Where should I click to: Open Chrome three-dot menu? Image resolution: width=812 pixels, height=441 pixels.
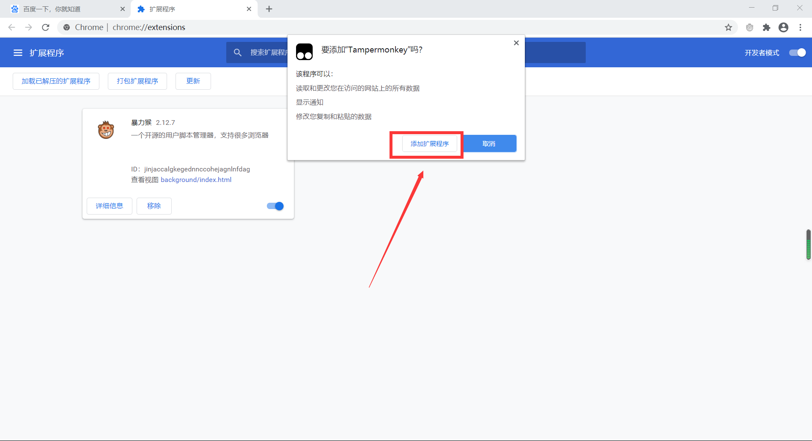[800, 28]
